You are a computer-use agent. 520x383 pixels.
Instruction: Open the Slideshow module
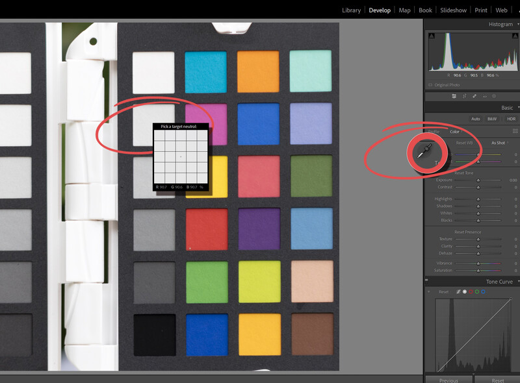(x=453, y=10)
